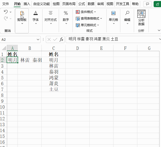Click the Analyze Data (分析数据) icon
This screenshot has width=161, height=147.
click(141, 14)
